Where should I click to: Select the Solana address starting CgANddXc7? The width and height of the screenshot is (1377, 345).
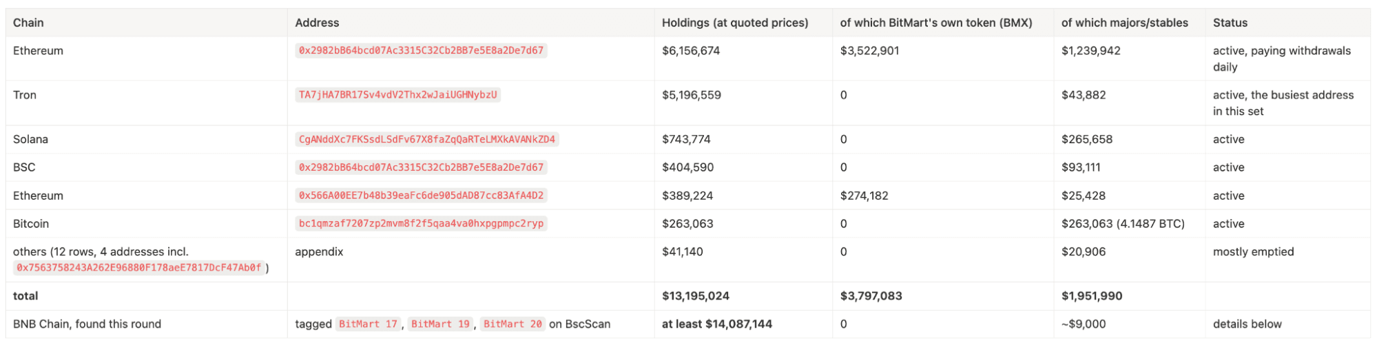tap(426, 139)
